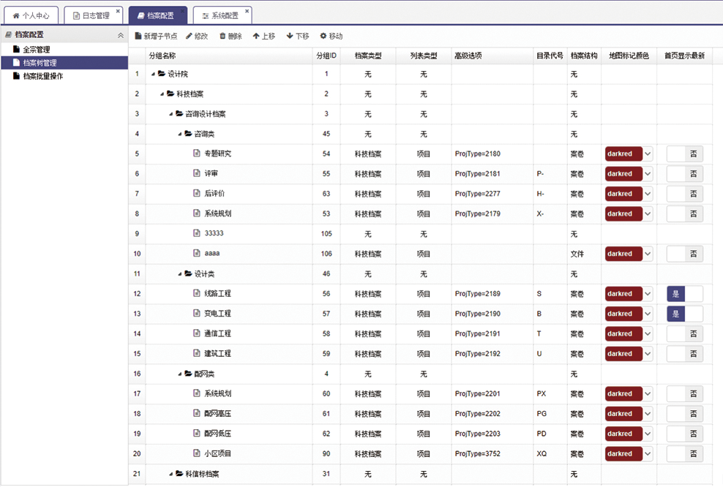Open 档案批量操作 in the sidebar
This screenshot has width=723, height=487.
pos(42,76)
